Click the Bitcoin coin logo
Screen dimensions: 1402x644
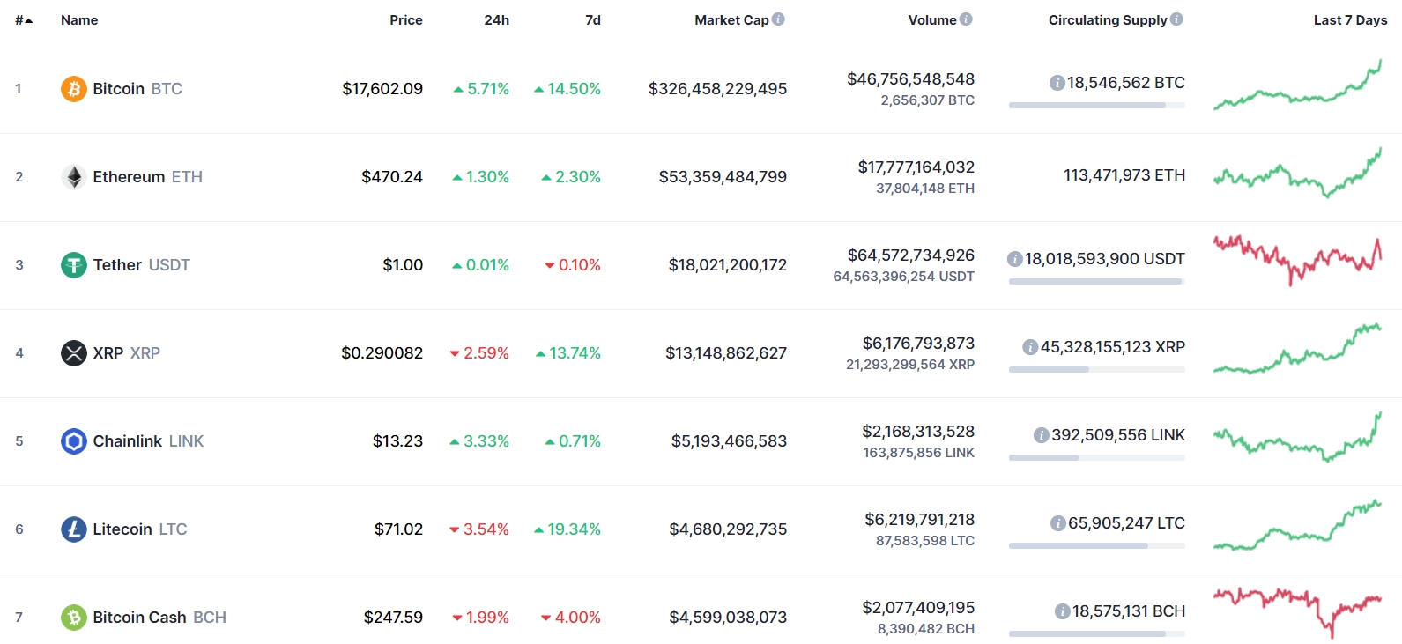[74, 89]
